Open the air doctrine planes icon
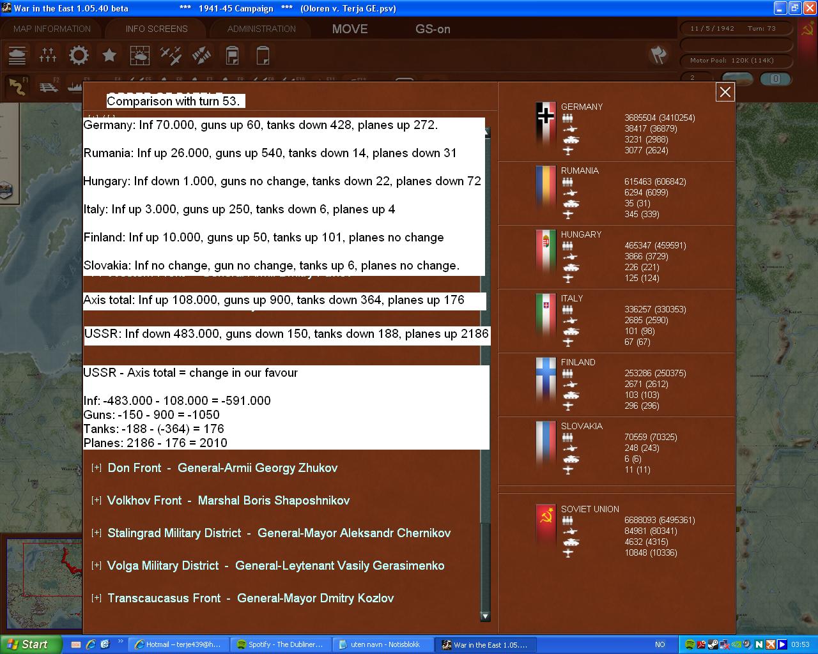The width and height of the screenshot is (818, 654). click(x=171, y=56)
